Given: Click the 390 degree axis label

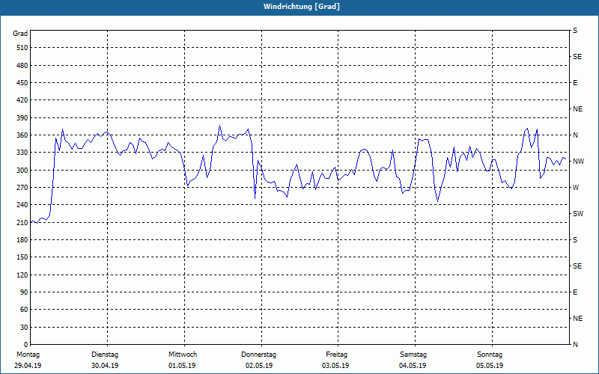Looking at the screenshot, I should pyautogui.click(x=22, y=117).
